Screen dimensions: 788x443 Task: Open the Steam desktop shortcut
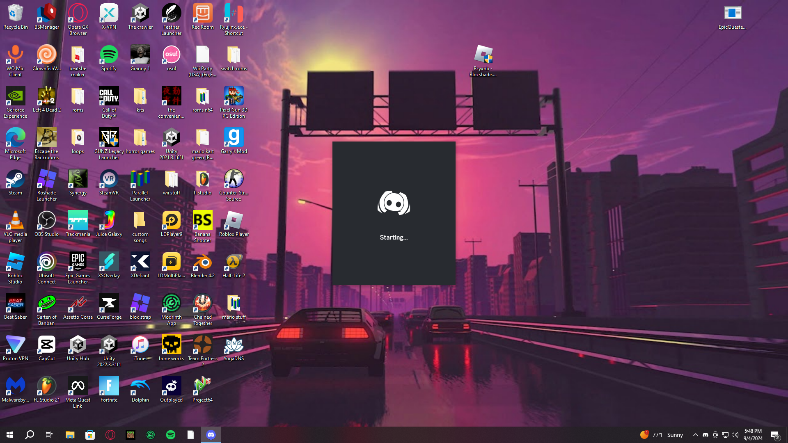[x=15, y=179]
